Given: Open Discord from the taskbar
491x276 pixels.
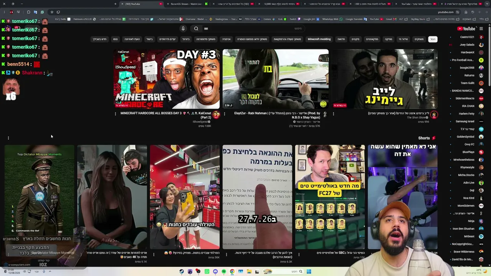Looking at the screenshot, I should [215, 271].
